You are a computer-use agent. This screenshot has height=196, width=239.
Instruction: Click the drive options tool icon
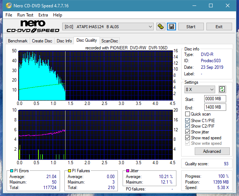click(161, 27)
